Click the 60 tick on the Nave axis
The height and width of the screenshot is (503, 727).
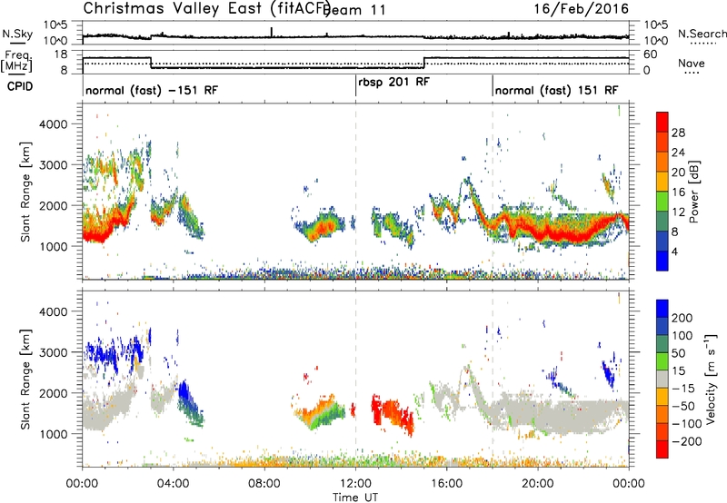point(651,54)
